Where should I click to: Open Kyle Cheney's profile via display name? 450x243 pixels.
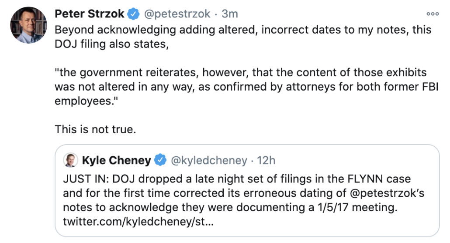pos(116,161)
